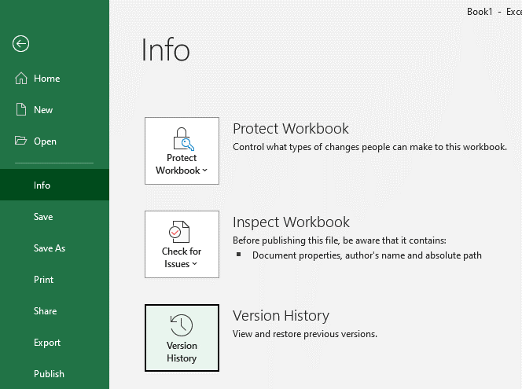522x389 pixels.
Task: Expand the Protect Workbook dropdown arrow
Action: coord(205,171)
